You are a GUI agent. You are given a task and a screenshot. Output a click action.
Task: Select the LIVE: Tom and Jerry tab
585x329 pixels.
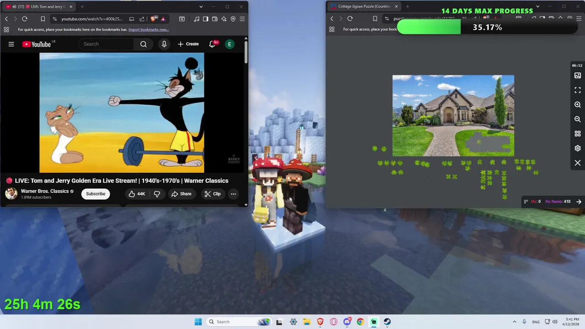[40, 7]
